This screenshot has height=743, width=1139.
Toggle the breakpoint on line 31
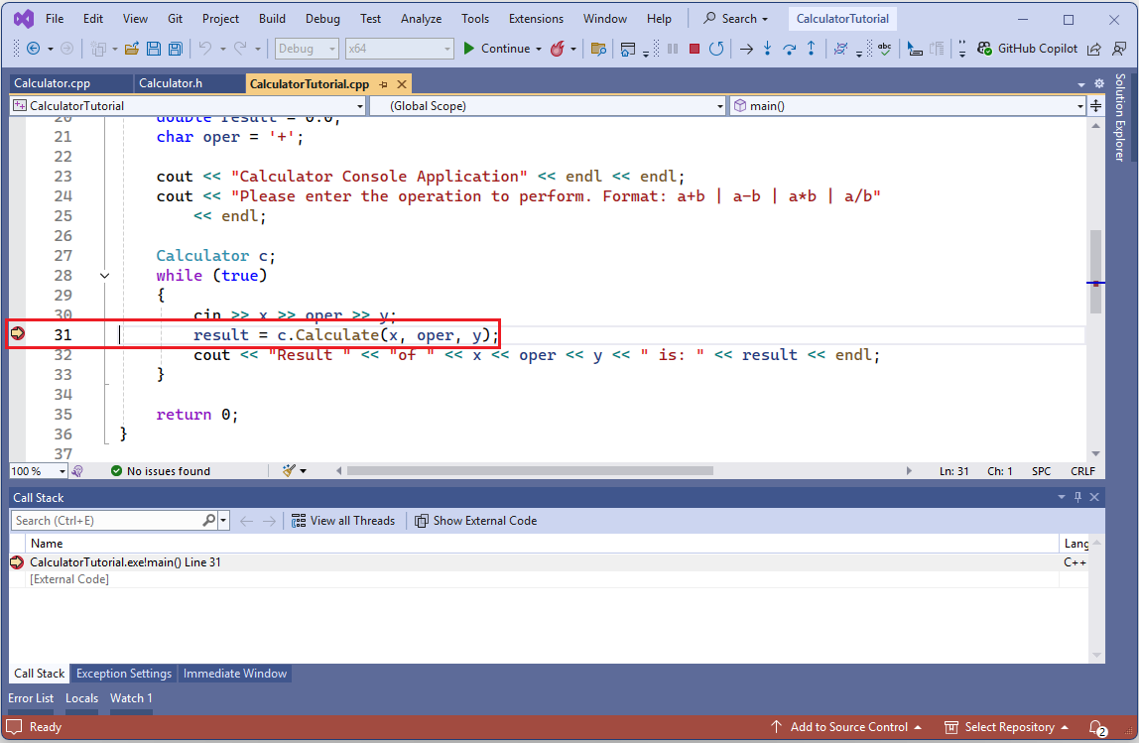17,334
